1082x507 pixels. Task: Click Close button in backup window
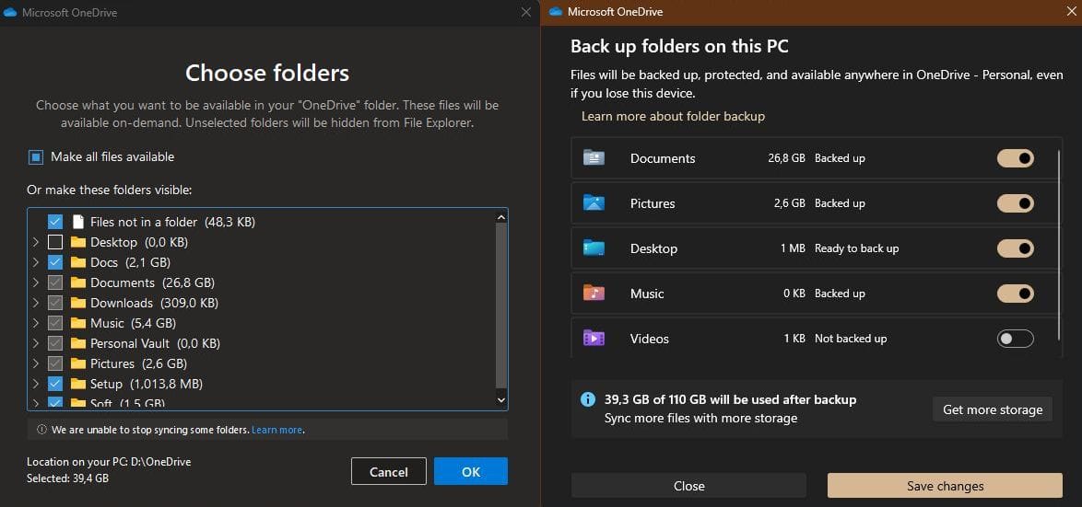click(688, 486)
